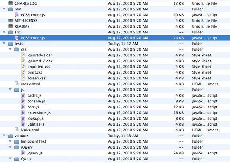
Task: Select the lookup.js file name
Action: (35, 119)
